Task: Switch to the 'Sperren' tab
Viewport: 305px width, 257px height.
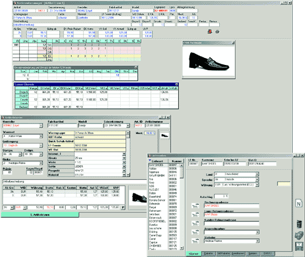Action: (x=253, y=253)
